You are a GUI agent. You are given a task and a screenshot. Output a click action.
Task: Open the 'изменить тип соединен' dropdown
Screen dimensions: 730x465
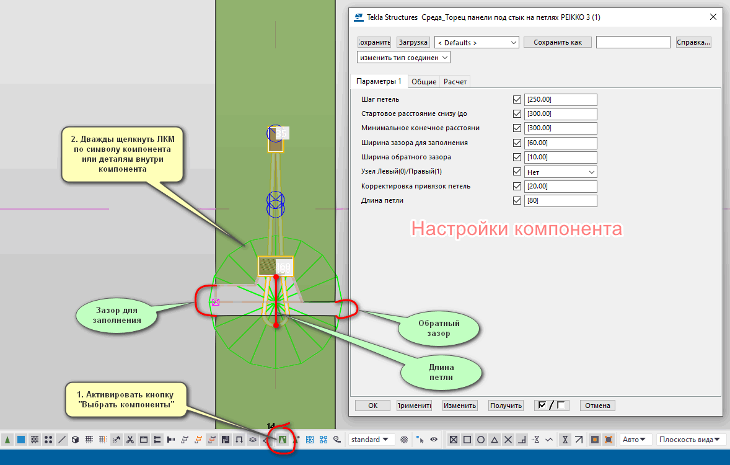(x=403, y=58)
